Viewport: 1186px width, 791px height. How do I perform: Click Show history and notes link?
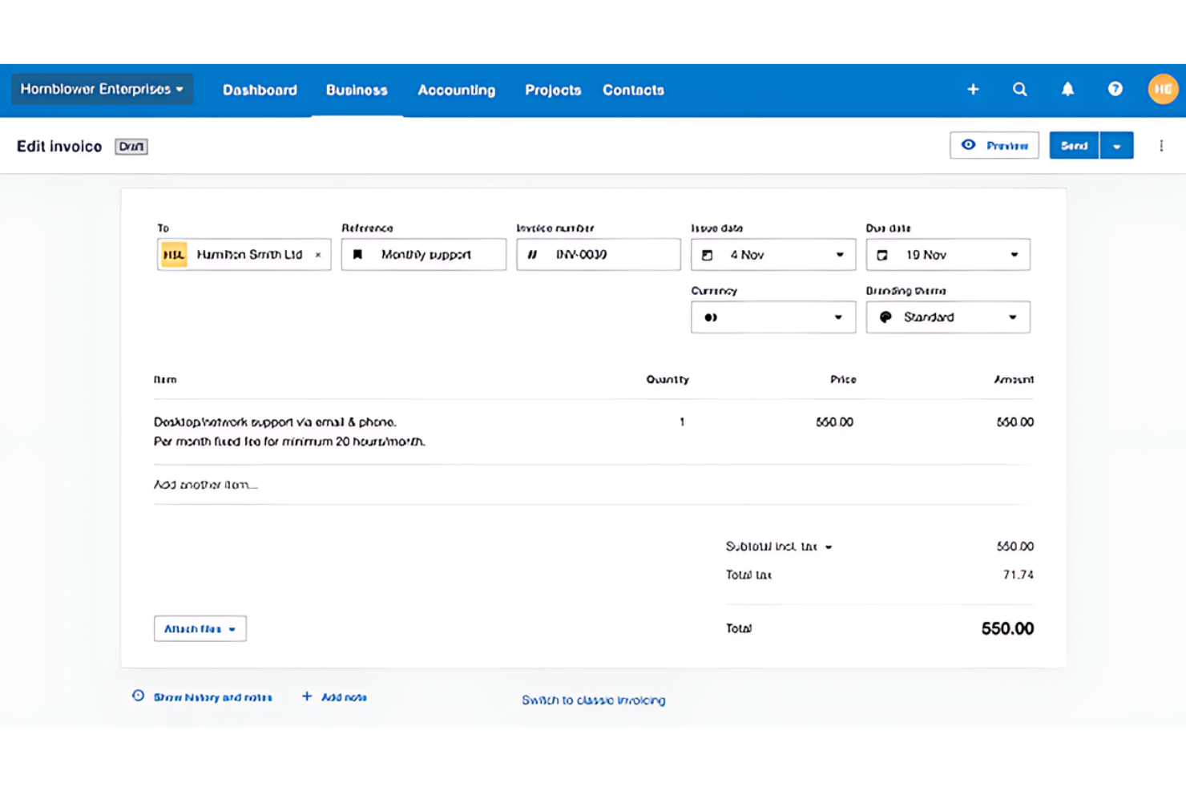coord(212,697)
